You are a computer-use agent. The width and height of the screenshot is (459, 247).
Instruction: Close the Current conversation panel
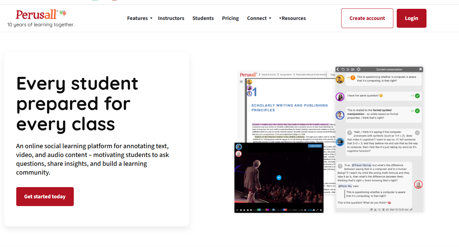(421, 69)
